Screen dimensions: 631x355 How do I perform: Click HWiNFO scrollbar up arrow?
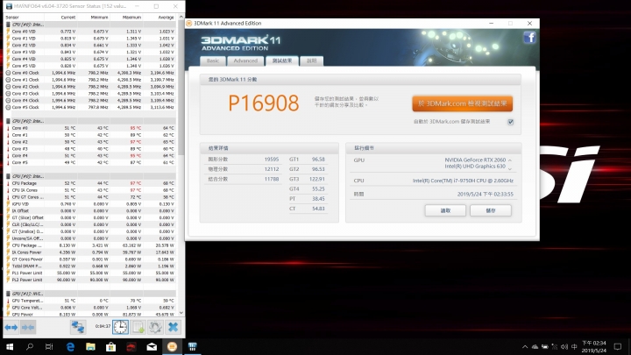pyautogui.click(x=181, y=18)
